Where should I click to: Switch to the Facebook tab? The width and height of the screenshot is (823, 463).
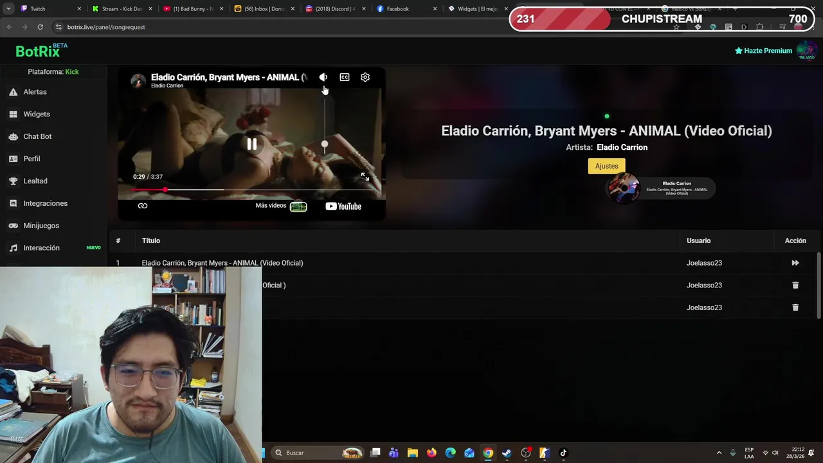(x=405, y=9)
